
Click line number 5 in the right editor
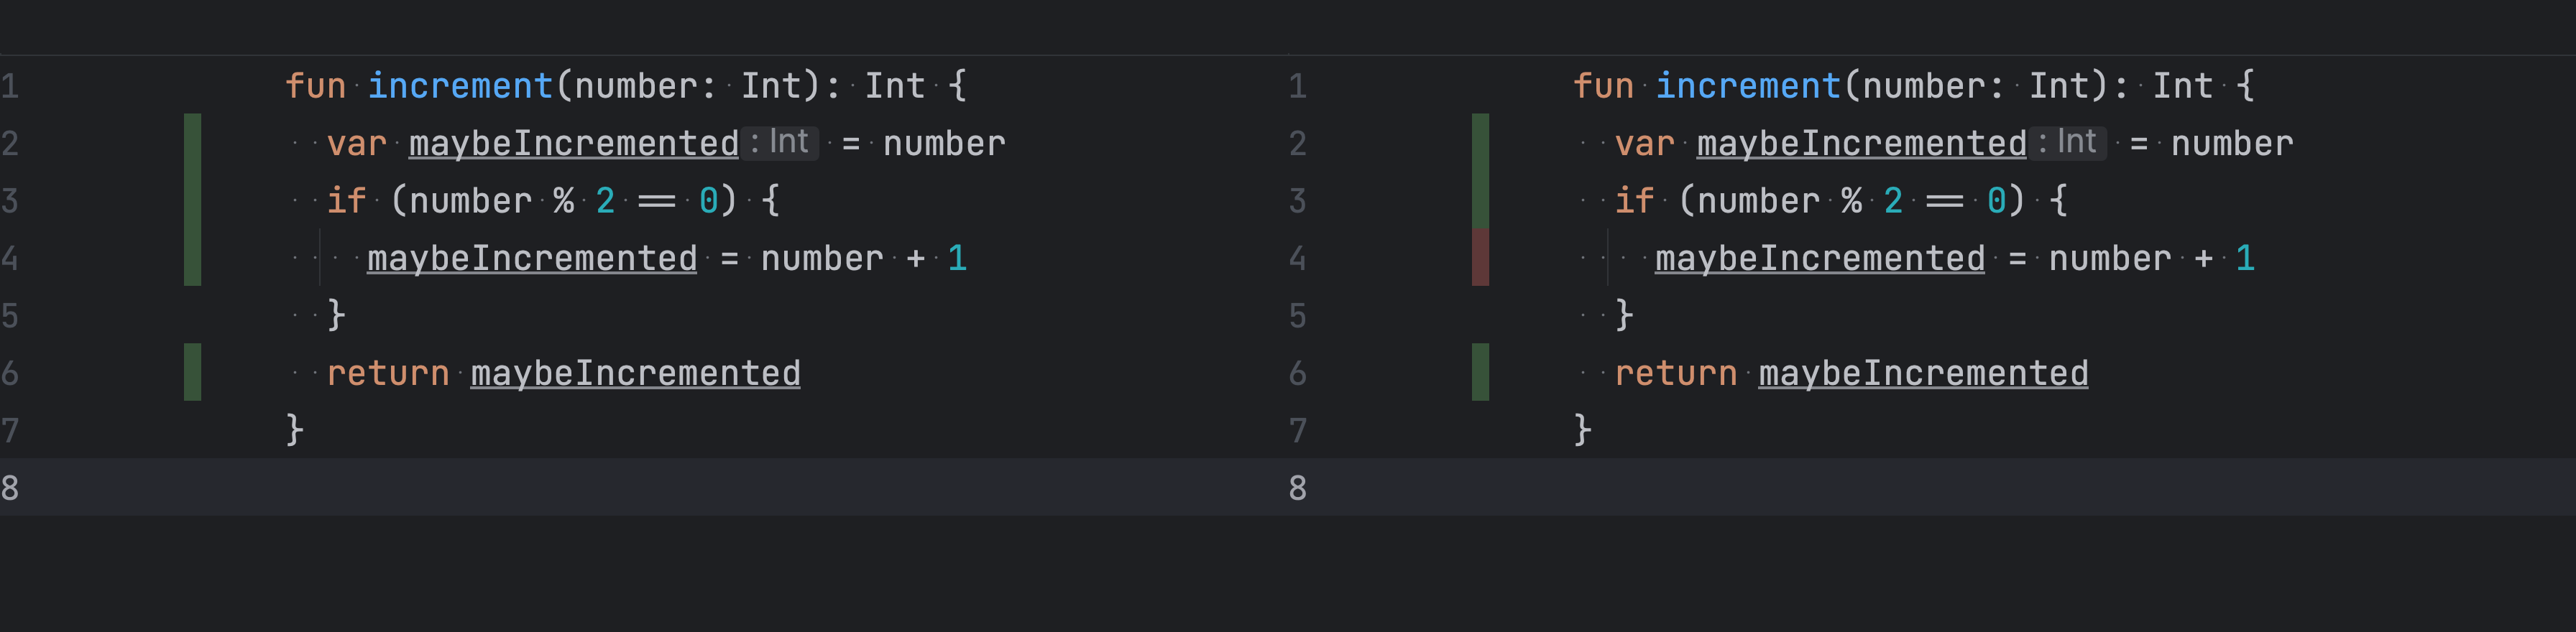(x=1297, y=315)
